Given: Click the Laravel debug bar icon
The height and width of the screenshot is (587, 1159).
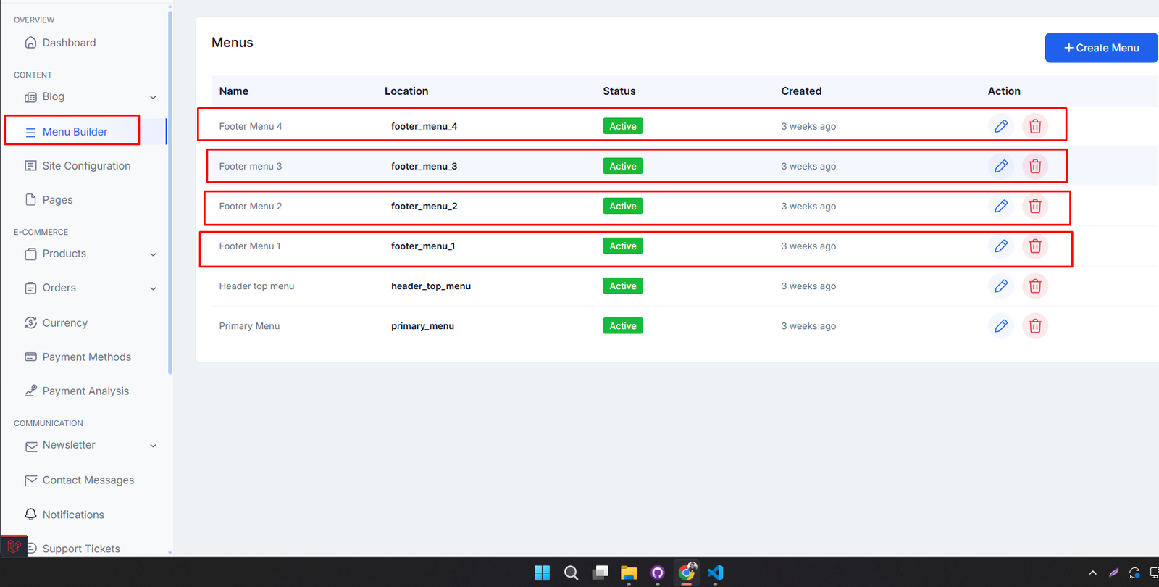Looking at the screenshot, I should (14, 546).
